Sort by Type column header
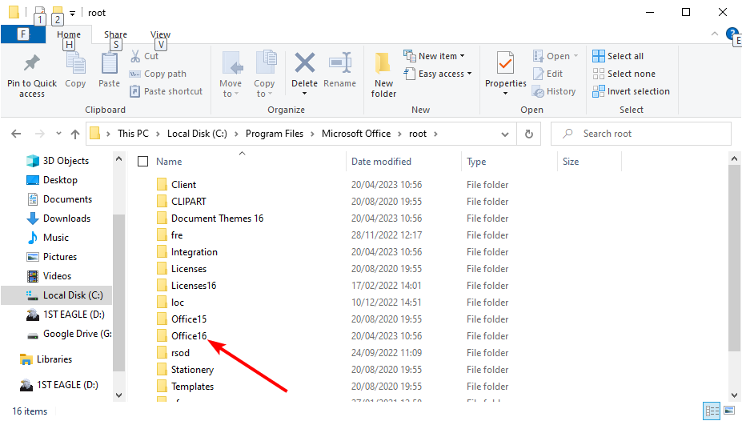Image resolution: width=742 pixels, height=421 pixels. tap(476, 162)
